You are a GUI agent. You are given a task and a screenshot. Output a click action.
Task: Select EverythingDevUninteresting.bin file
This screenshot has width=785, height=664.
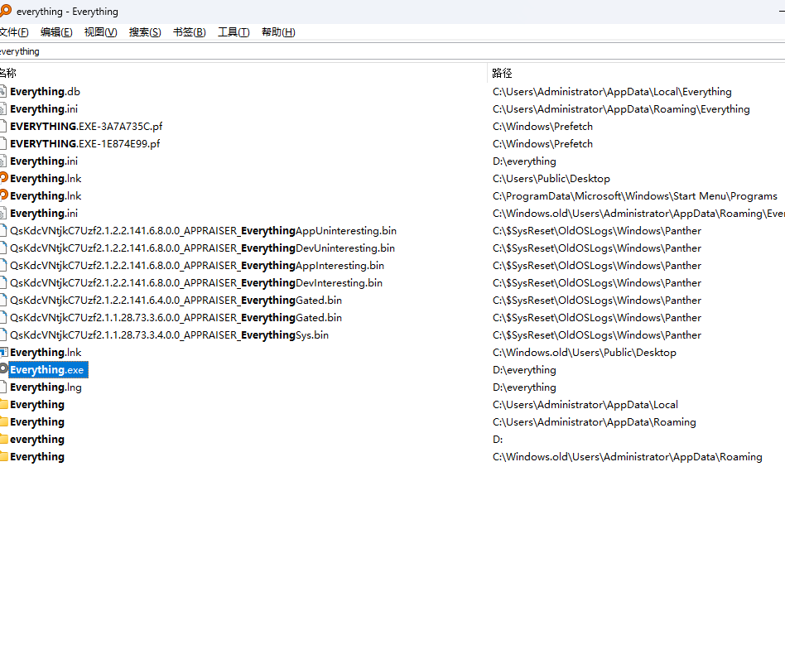202,248
